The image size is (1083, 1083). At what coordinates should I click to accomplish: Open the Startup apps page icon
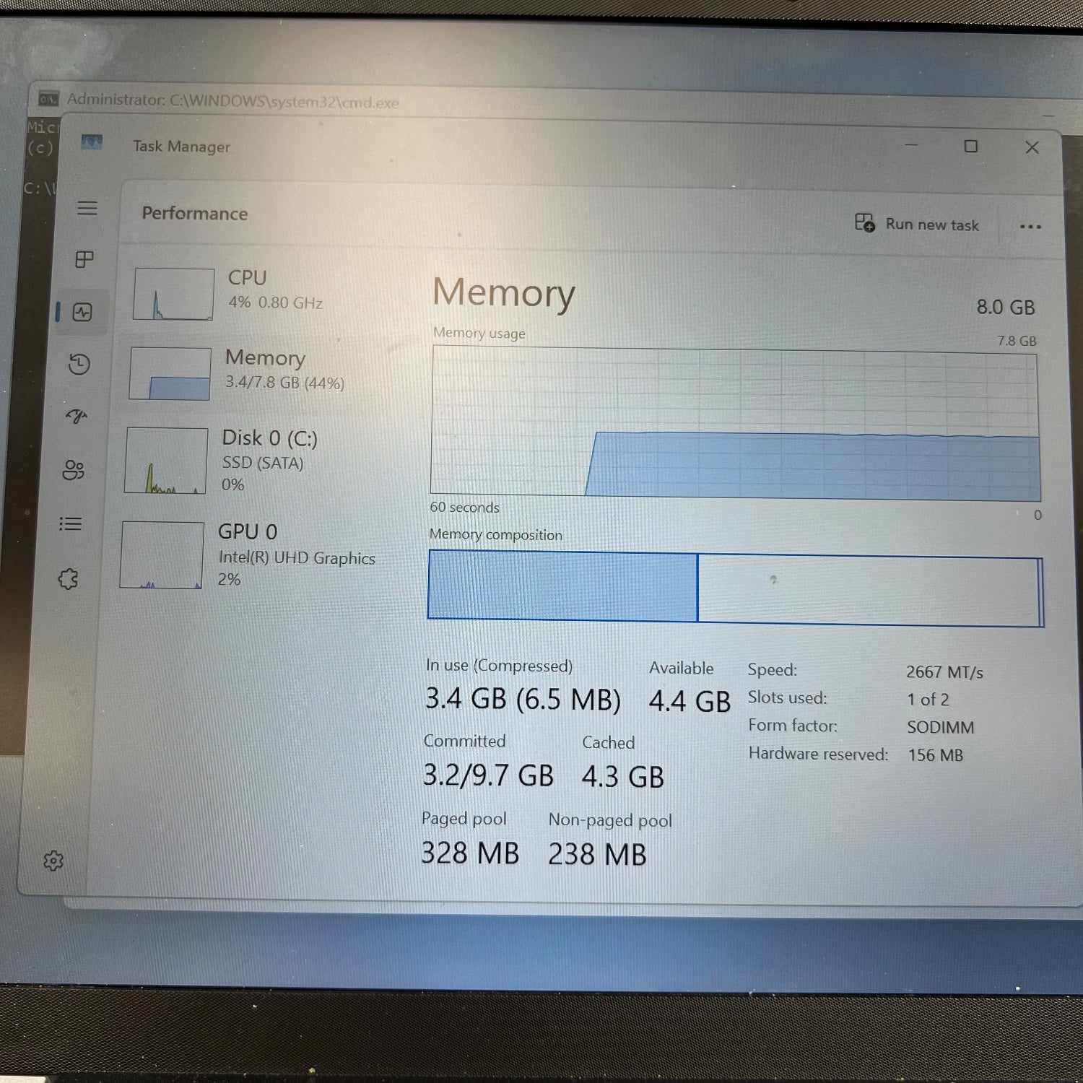[77, 417]
